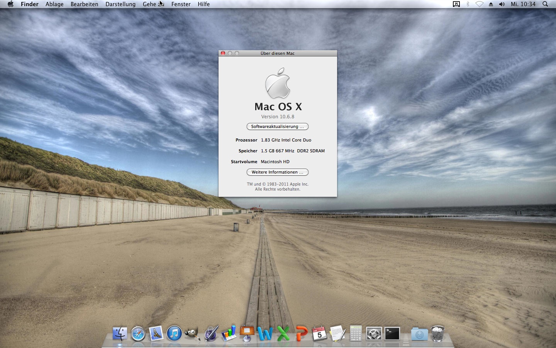Viewport: 556px width, 348px height.
Task: Open the Ablage menu
Action: (x=54, y=4)
